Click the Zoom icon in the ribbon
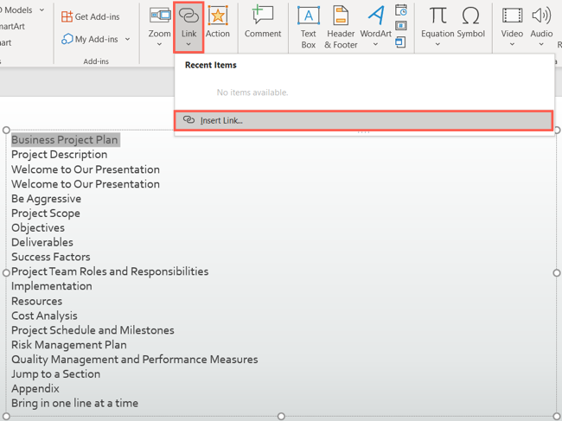The width and height of the screenshot is (562, 421). point(160,15)
